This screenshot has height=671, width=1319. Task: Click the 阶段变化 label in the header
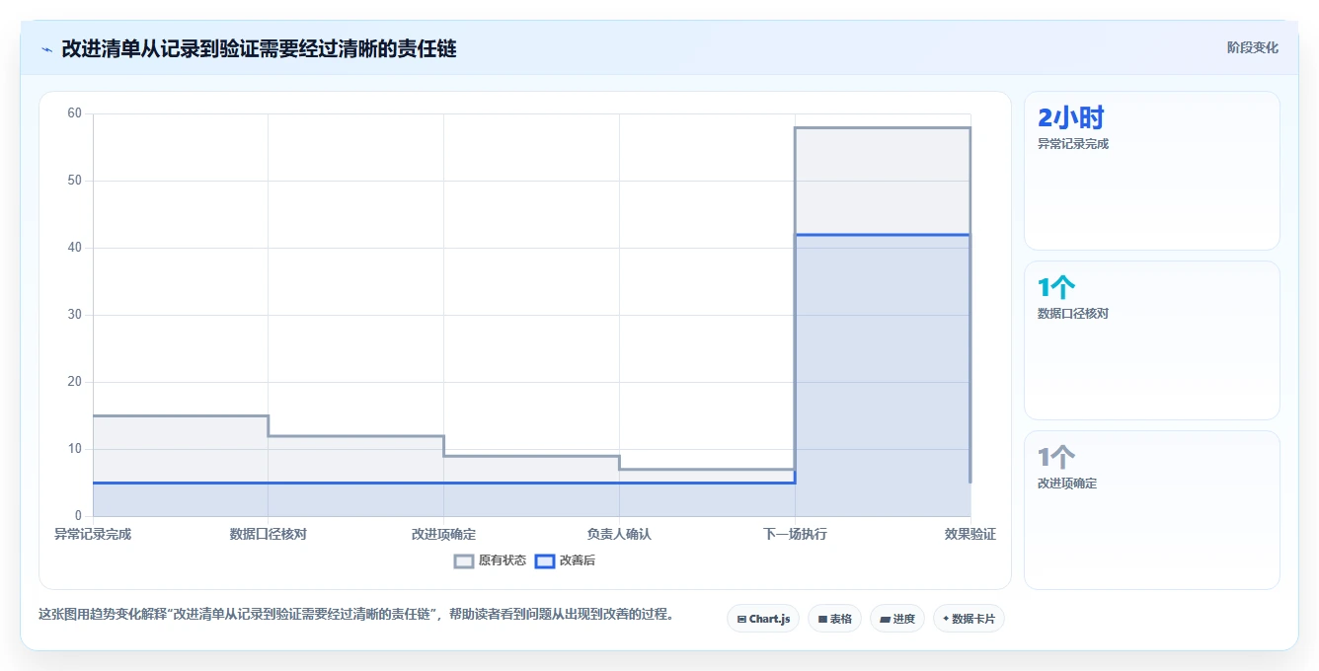[1252, 47]
